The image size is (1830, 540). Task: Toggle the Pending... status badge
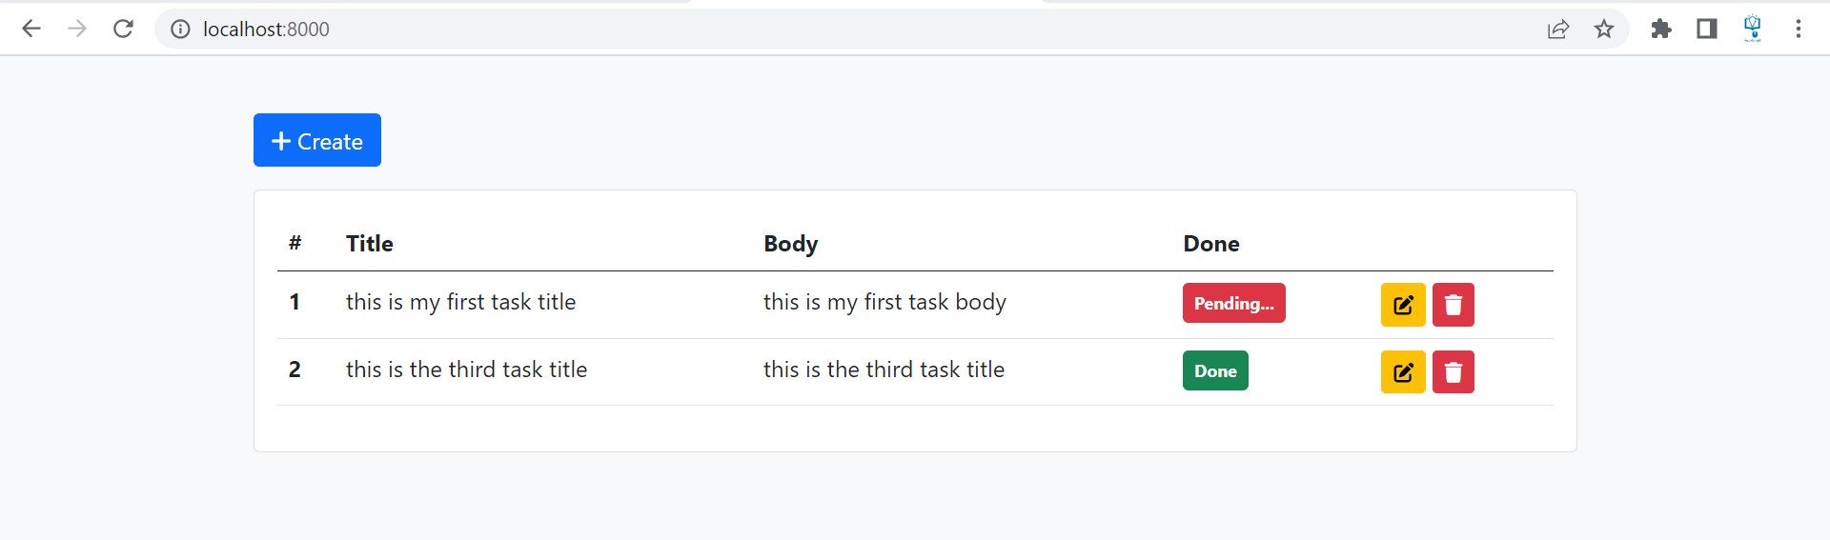click(x=1234, y=303)
